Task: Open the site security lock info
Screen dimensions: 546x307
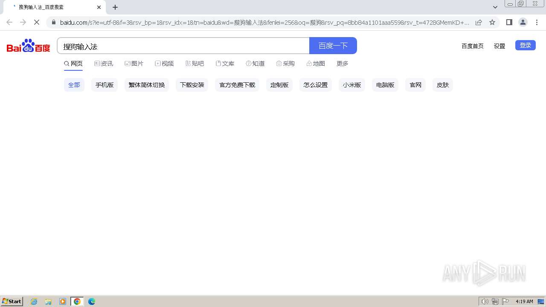Action: (x=53, y=22)
